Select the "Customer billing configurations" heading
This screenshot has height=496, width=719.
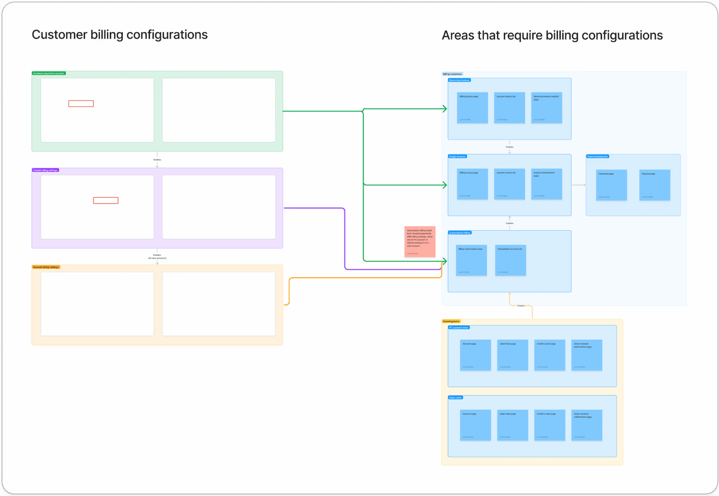pyautogui.click(x=120, y=35)
